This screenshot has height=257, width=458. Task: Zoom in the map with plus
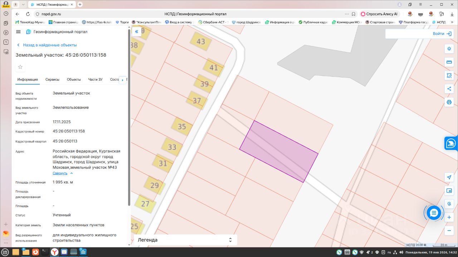pyautogui.click(x=449, y=217)
